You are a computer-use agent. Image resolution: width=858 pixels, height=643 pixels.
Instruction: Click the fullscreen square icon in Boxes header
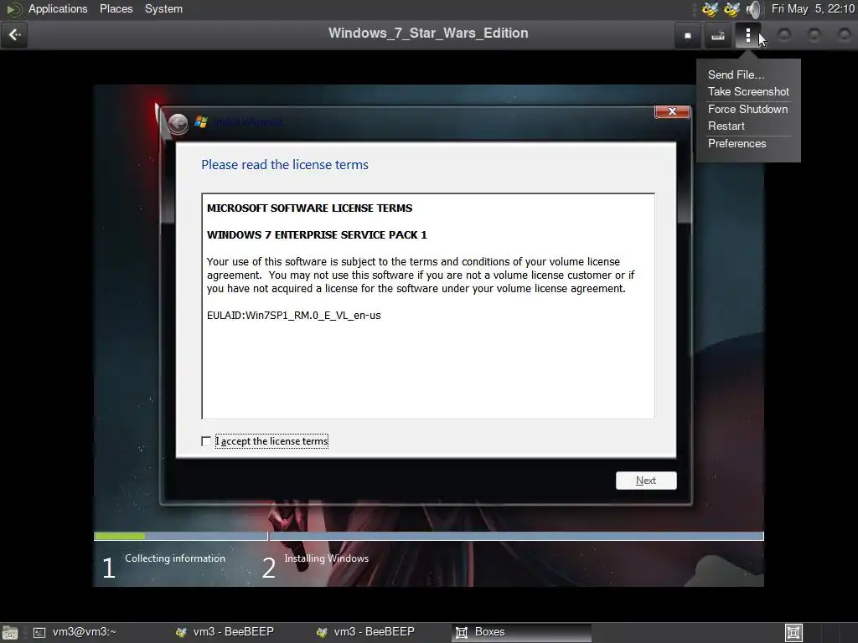click(x=688, y=35)
